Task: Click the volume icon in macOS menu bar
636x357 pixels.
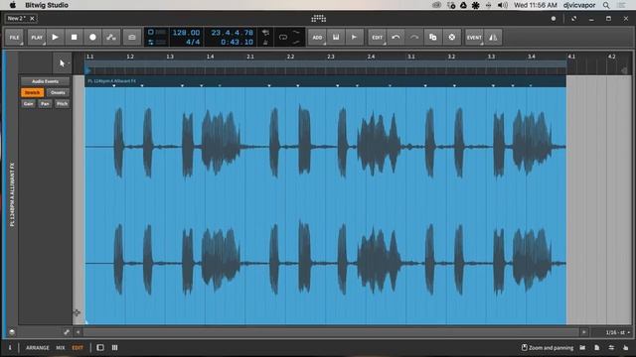Action: [x=503, y=5]
